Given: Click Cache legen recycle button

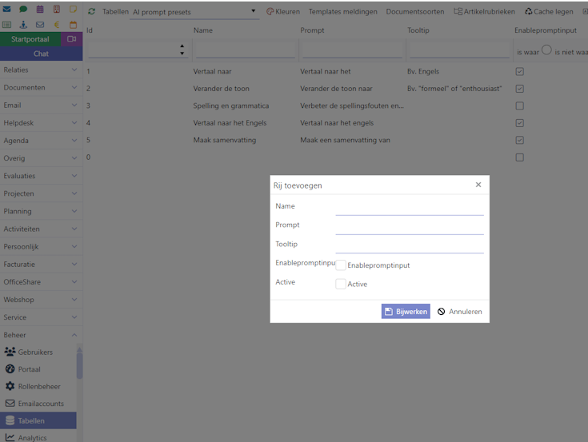Looking at the screenshot, I should point(549,12).
